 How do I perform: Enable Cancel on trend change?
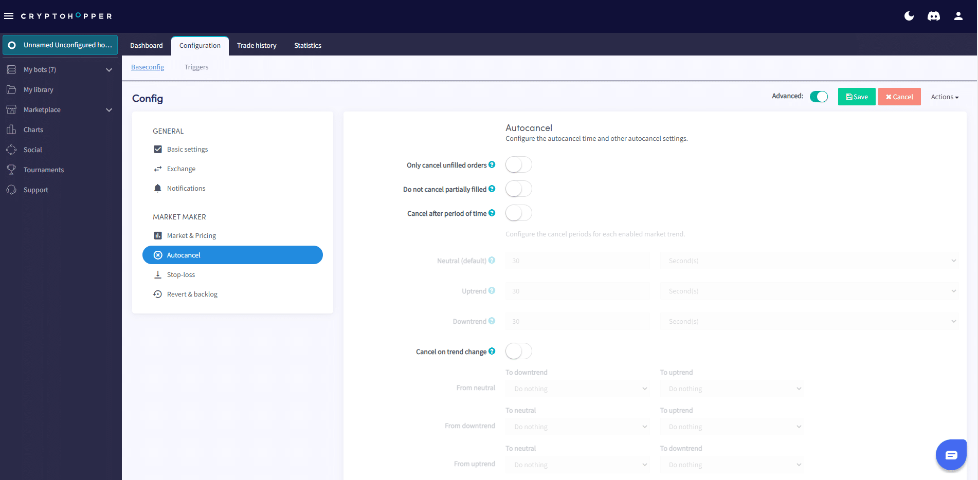click(x=518, y=352)
